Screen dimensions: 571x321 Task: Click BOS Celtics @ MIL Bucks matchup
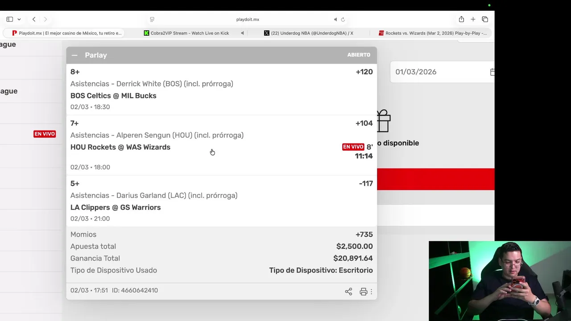tap(113, 96)
